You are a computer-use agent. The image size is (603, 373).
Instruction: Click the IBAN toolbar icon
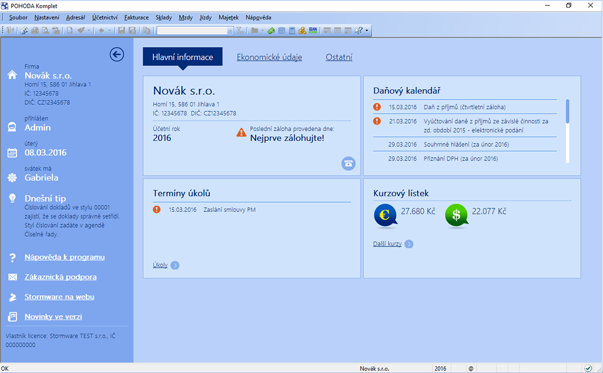[313, 30]
